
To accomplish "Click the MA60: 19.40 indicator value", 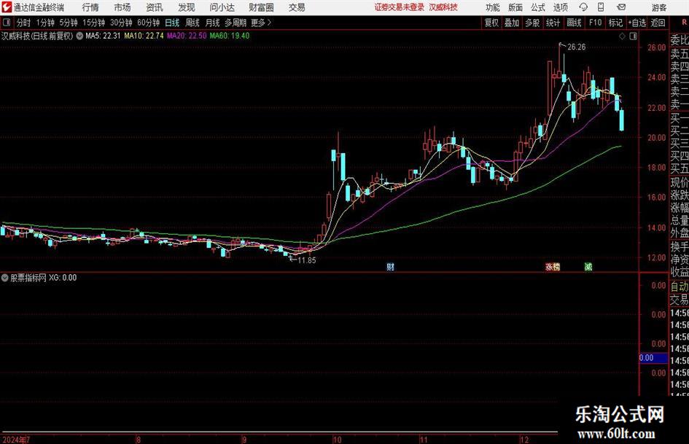I will (230, 36).
